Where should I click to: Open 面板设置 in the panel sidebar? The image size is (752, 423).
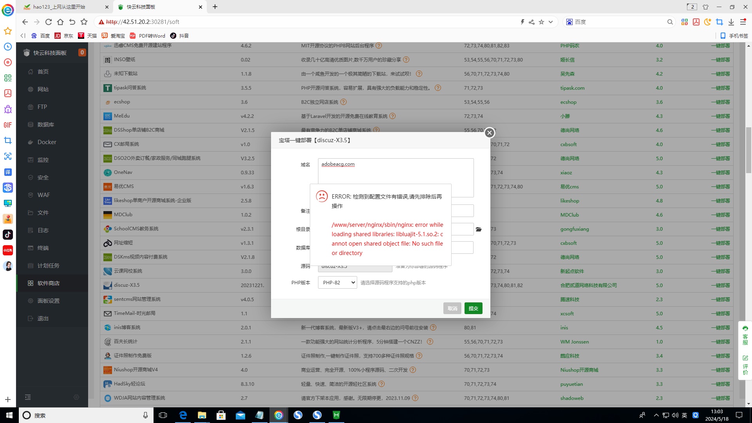tap(48, 301)
